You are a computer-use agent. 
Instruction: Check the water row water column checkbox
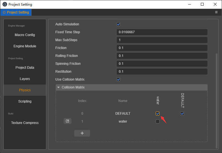158,121
